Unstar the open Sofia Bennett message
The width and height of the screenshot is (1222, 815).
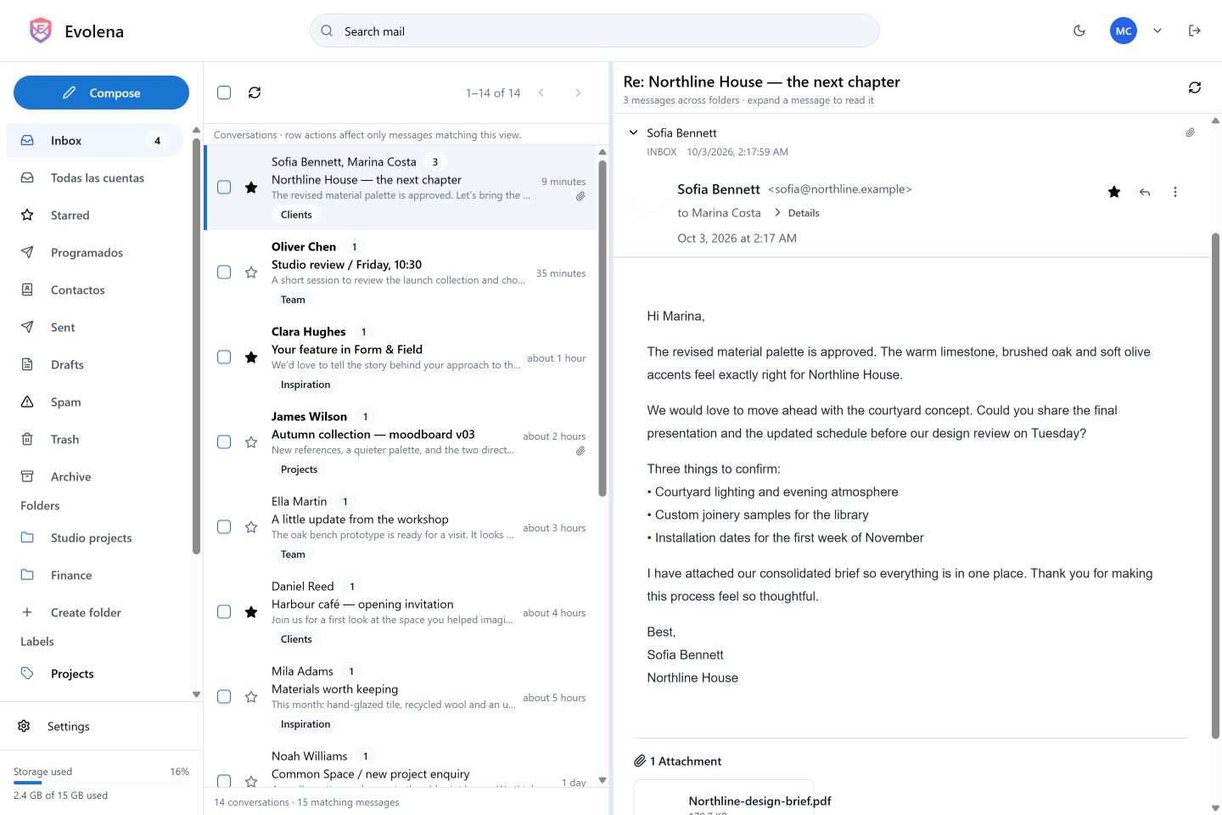point(1114,192)
